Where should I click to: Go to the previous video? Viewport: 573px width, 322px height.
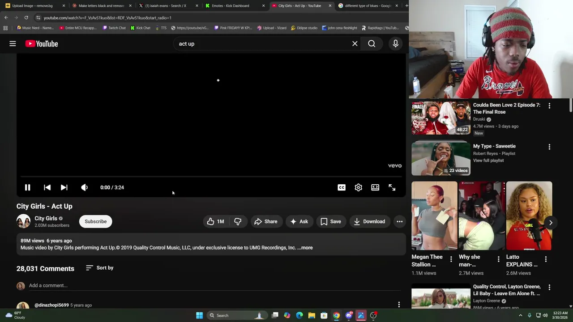tap(47, 187)
